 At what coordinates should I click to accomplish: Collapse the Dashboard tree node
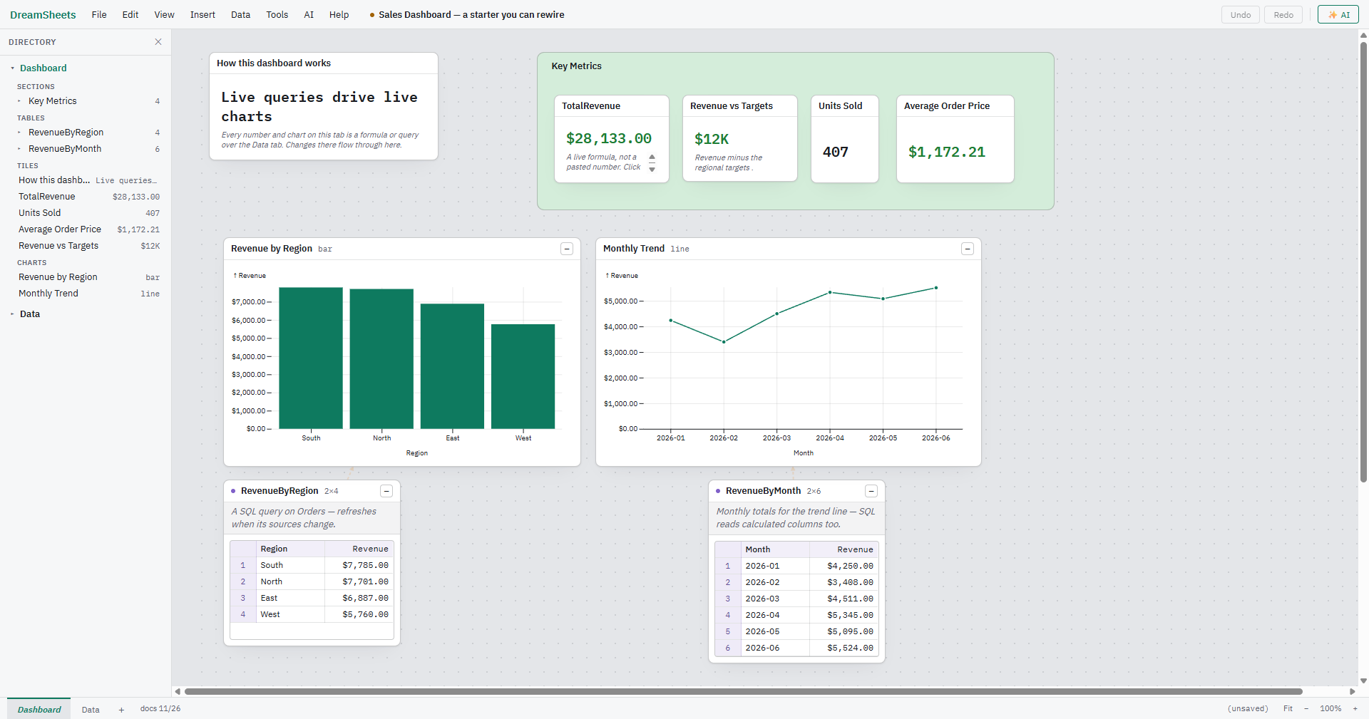(12, 68)
